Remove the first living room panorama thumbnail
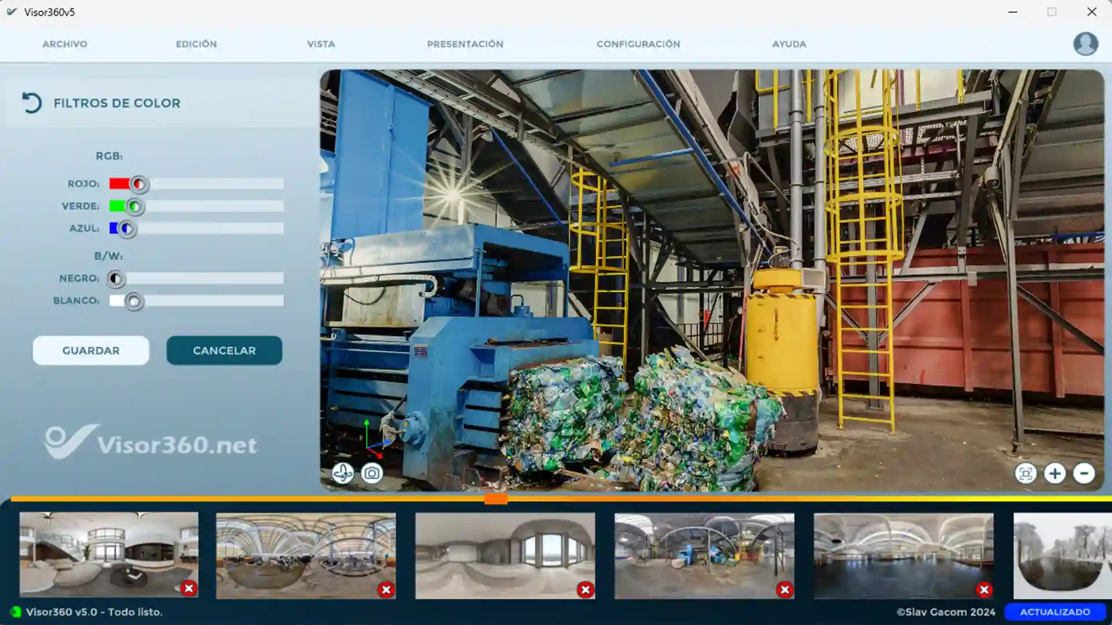1112x625 pixels. [x=189, y=589]
